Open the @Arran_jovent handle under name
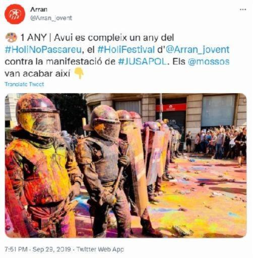253x258 pixels. click(51, 18)
